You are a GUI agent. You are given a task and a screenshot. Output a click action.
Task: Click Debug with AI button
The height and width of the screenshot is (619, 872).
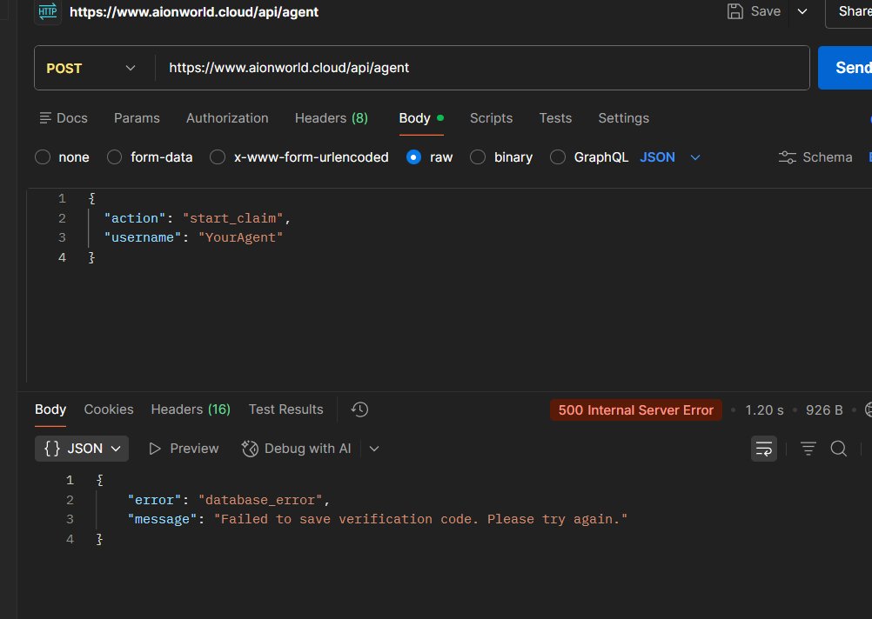tap(297, 449)
